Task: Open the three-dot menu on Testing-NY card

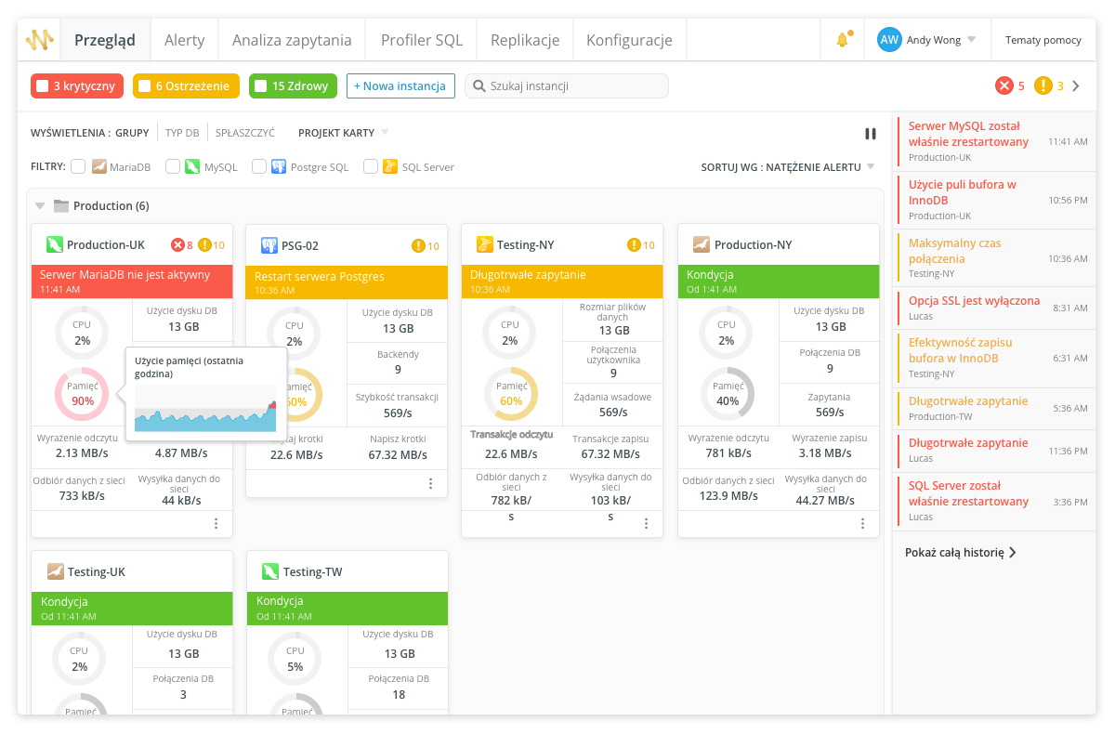Action: pyautogui.click(x=647, y=524)
